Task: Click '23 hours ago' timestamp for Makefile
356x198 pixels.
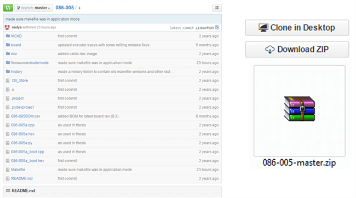Action: pos(208,170)
